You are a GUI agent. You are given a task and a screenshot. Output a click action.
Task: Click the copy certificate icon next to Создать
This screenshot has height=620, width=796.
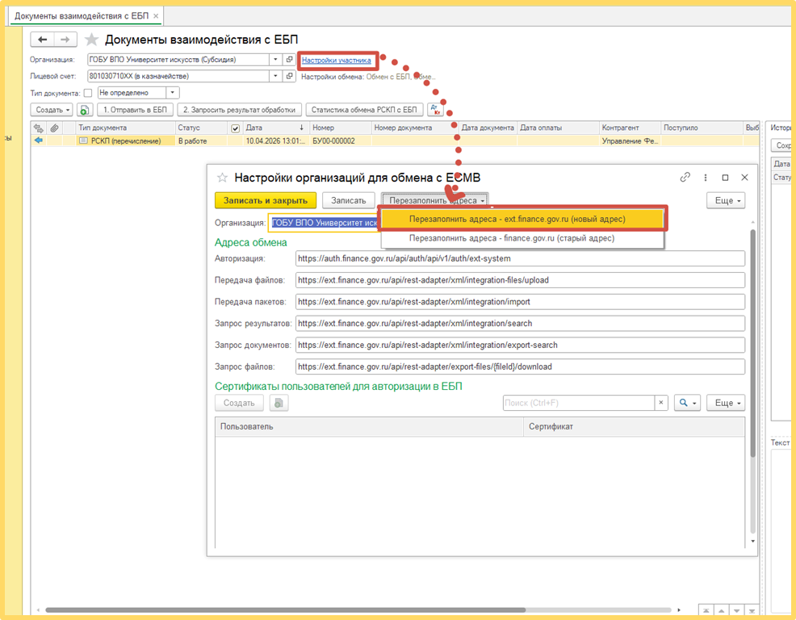coord(279,403)
